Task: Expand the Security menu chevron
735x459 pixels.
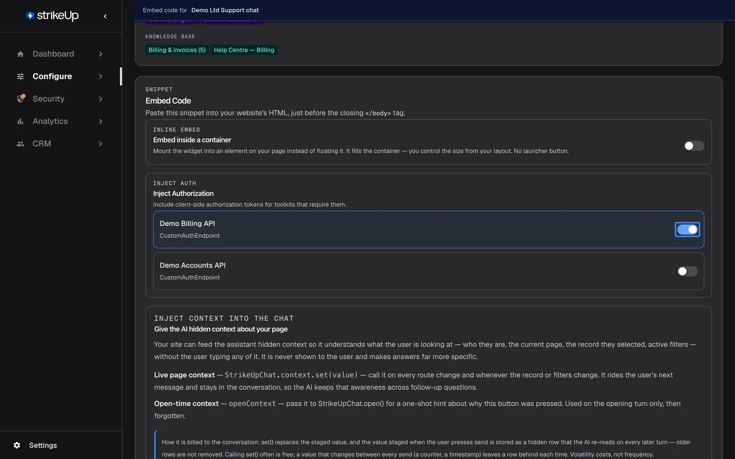Action: click(x=100, y=99)
